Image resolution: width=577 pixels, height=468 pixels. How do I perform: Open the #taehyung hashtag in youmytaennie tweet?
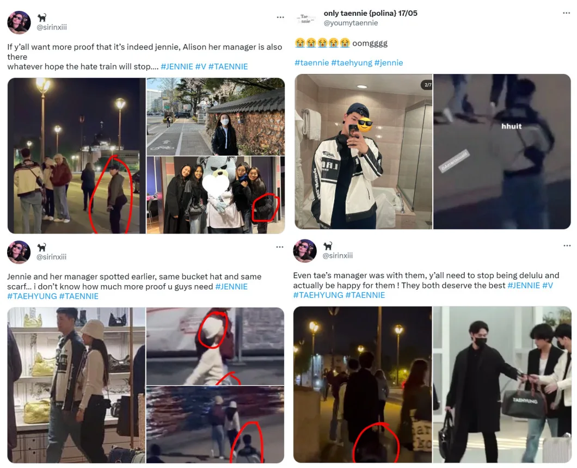click(352, 63)
